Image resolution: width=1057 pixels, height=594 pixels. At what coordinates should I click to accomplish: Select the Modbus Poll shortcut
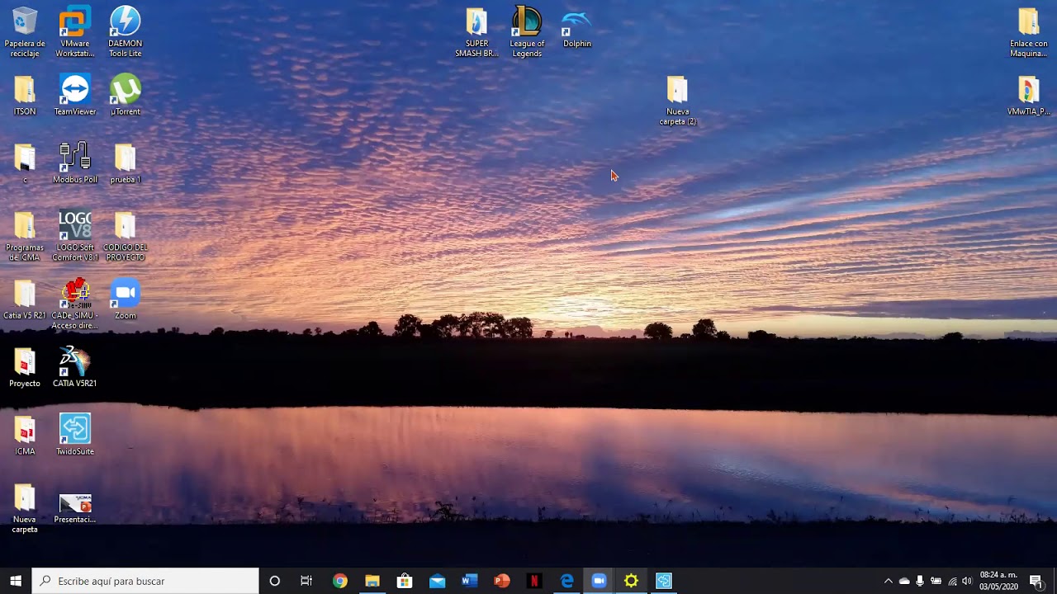75,163
